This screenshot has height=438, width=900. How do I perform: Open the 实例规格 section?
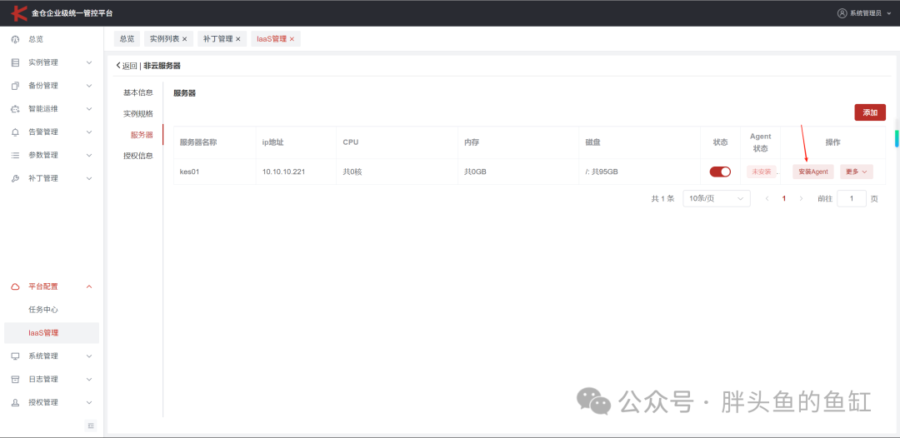[138, 113]
